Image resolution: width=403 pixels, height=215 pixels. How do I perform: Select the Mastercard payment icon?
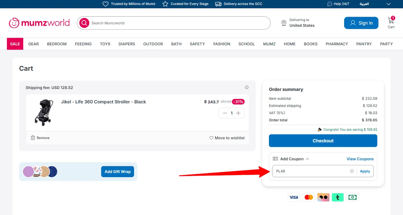[309, 197]
